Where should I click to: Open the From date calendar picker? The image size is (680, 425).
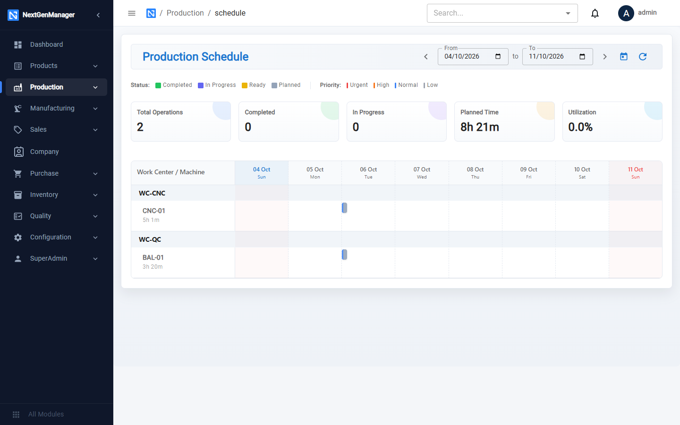pos(498,57)
